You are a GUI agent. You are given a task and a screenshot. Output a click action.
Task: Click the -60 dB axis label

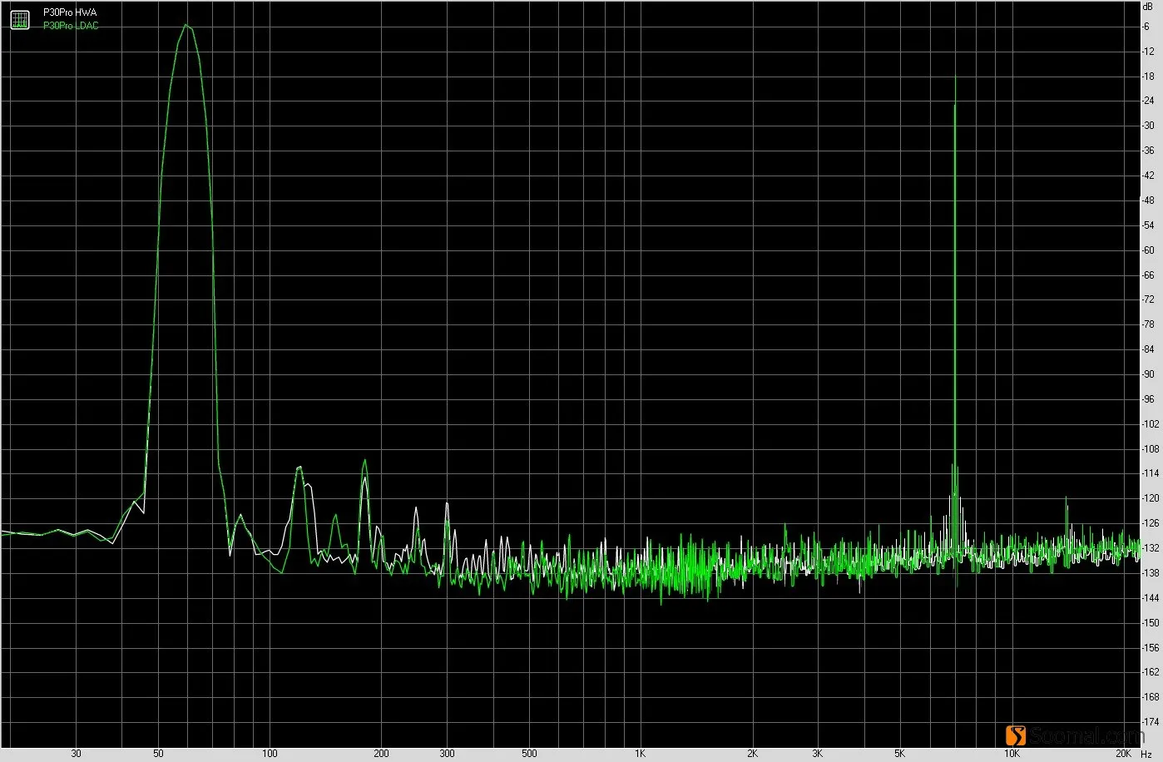pyautogui.click(x=1149, y=250)
